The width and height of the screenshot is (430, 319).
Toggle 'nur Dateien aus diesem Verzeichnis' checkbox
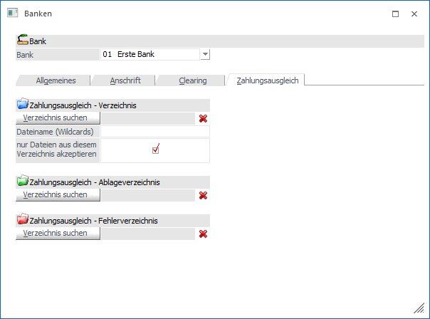coord(155,149)
